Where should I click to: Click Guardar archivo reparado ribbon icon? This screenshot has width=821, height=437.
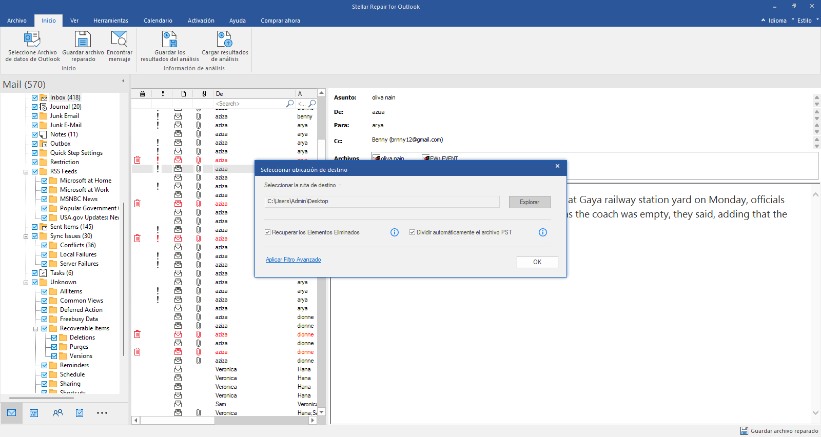coord(83,39)
